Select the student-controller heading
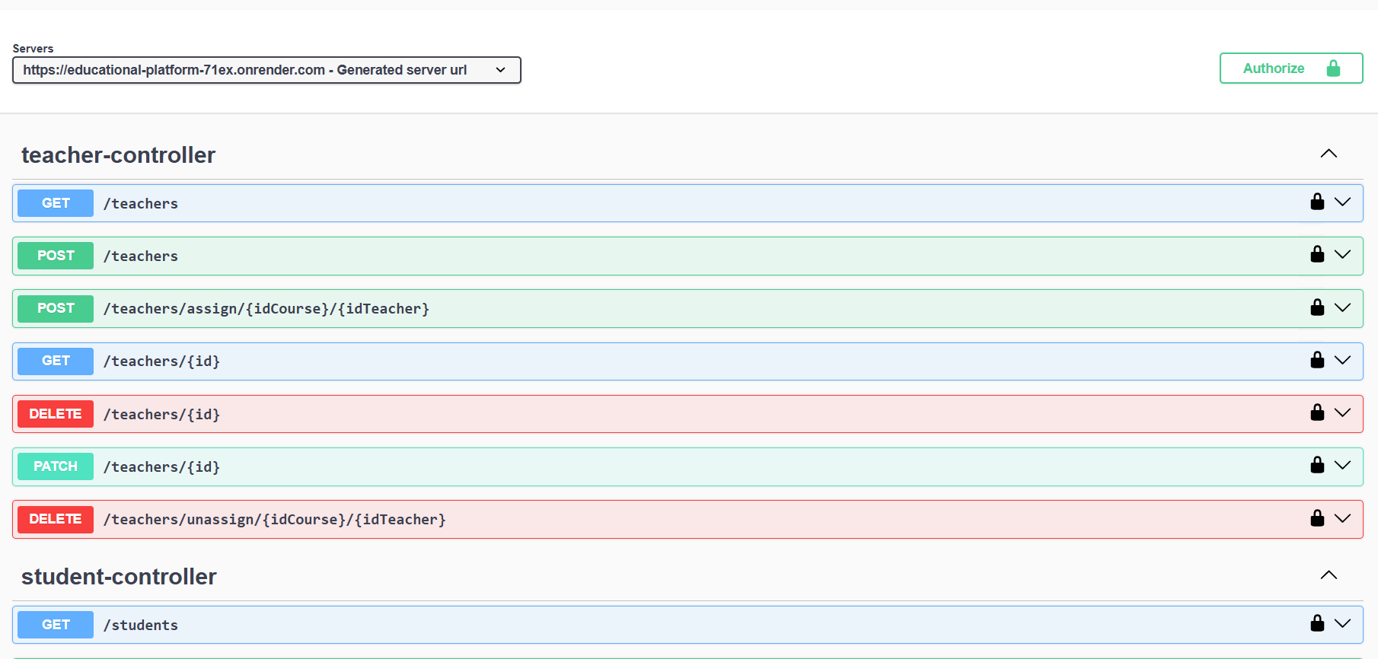 (119, 577)
